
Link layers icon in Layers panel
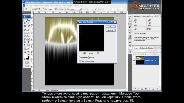click(x=135, y=89)
